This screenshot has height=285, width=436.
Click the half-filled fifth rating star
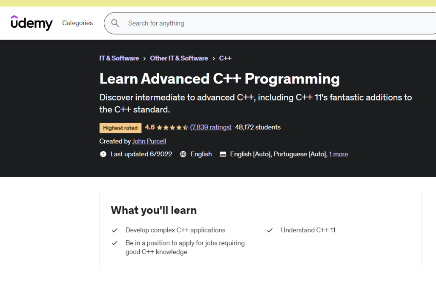(186, 127)
